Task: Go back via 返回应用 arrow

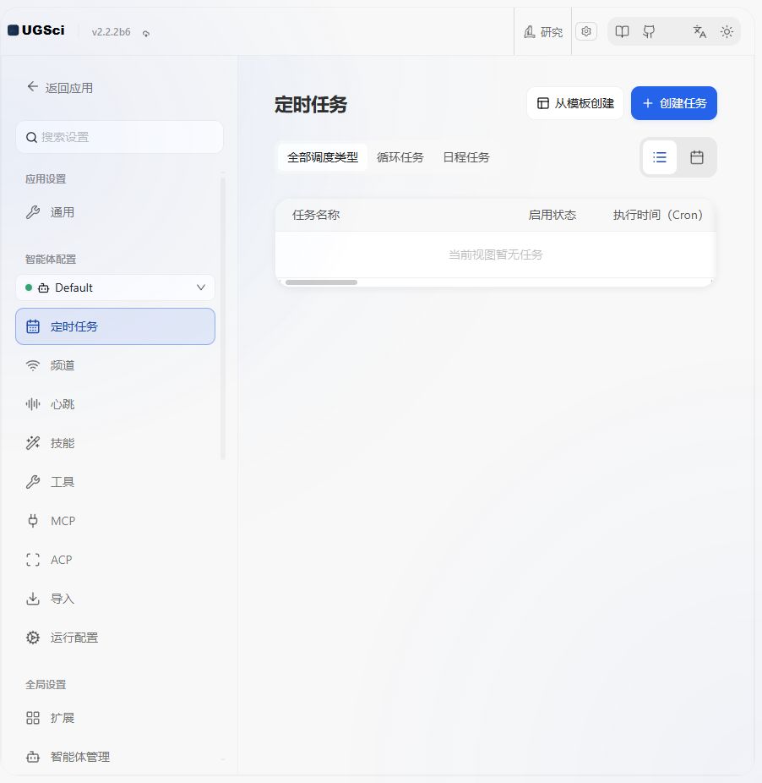Action: click(x=60, y=88)
